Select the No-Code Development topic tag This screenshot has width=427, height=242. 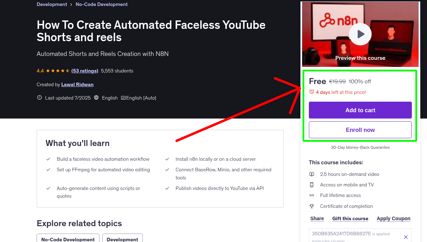tap(68, 239)
